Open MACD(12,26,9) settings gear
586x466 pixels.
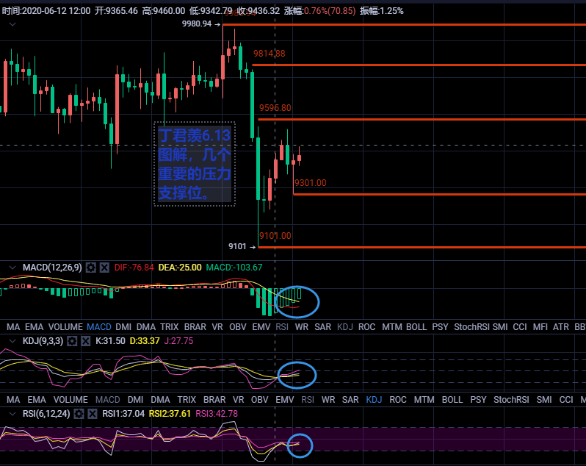click(x=91, y=268)
